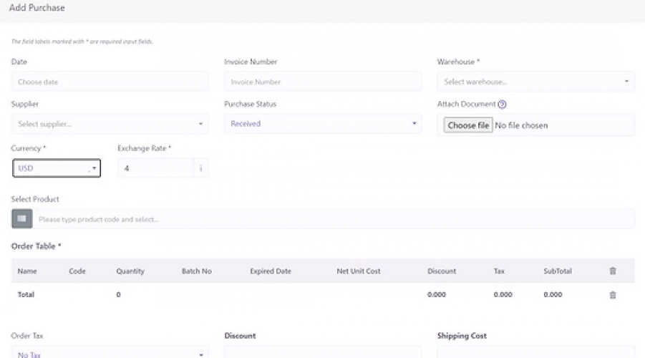Click the Select Product label
Screen dimensions: 645x358
pyautogui.click(x=35, y=199)
